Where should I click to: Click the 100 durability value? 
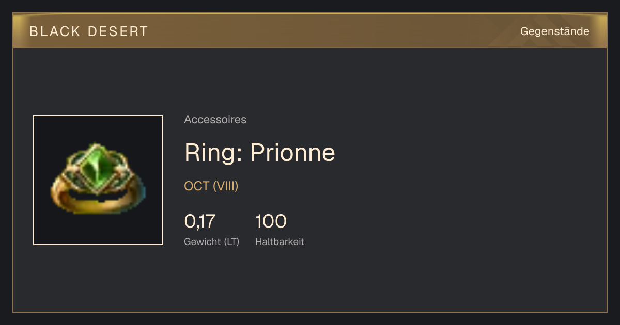271,221
